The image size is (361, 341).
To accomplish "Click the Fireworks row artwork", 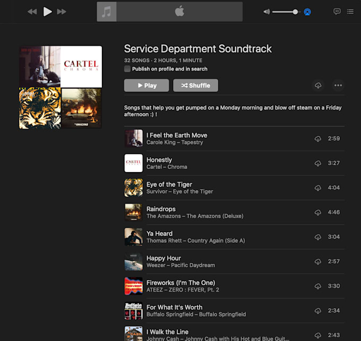I will 134,286.
